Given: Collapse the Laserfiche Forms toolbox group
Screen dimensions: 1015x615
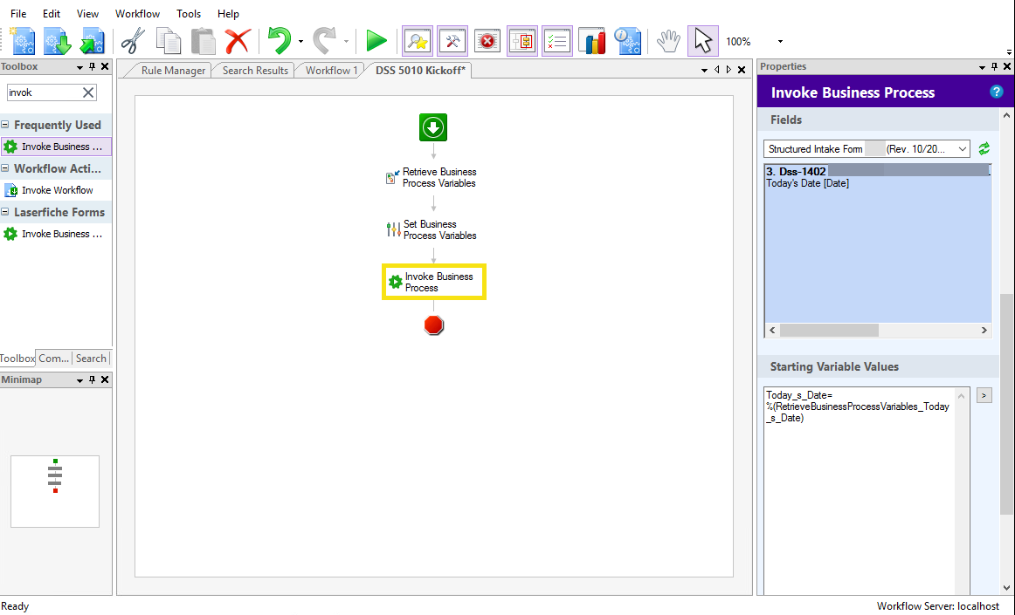Looking at the screenshot, I should (x=5, y=212).
